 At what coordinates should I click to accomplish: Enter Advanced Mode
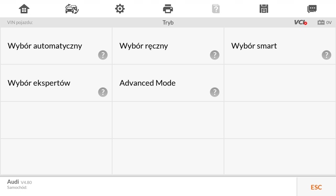147,83
